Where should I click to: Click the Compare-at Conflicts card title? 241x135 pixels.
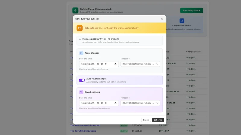[182, 25]
